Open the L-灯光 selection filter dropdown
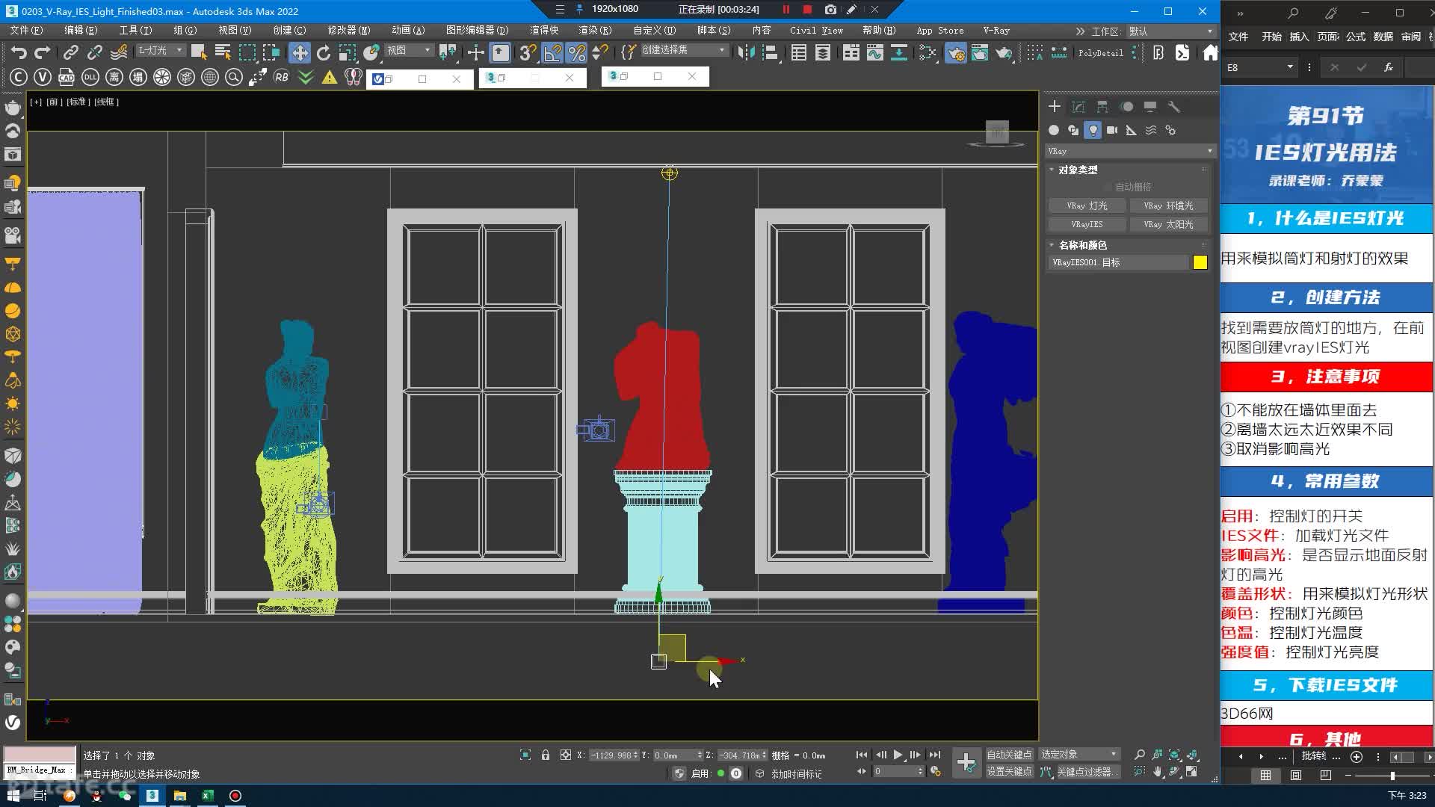The height and width of the screenshot is (807, 1435). point(160,50)
